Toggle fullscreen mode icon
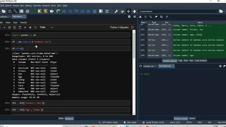Viewport: 226px width, 127px height. pos(107,11)
